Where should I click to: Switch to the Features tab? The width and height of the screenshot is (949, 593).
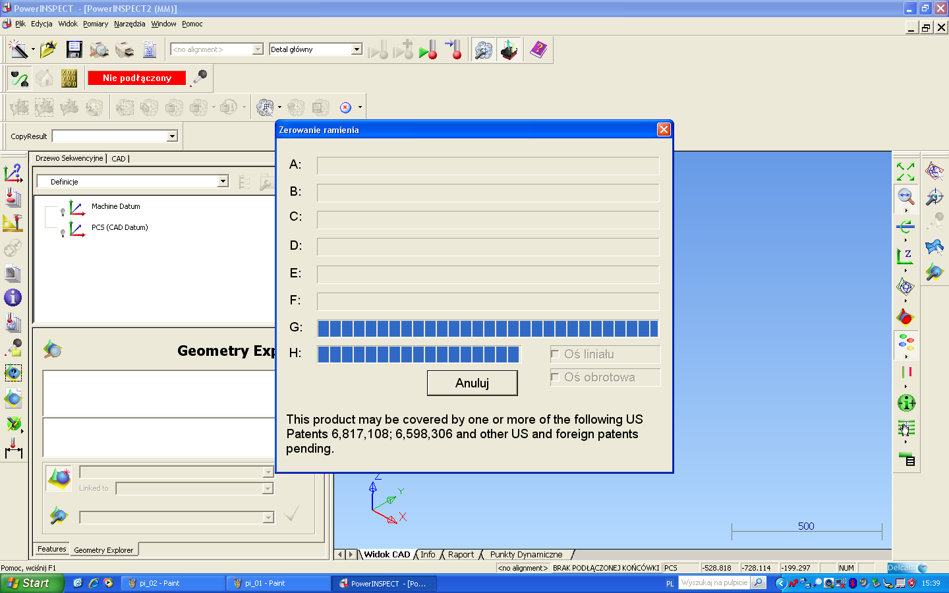coord(52,549)
